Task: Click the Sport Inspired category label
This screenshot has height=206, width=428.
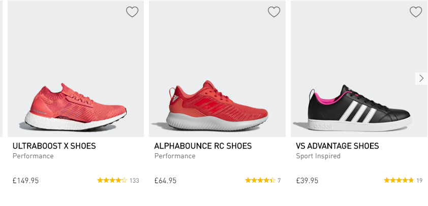Action: coord(318,156)
